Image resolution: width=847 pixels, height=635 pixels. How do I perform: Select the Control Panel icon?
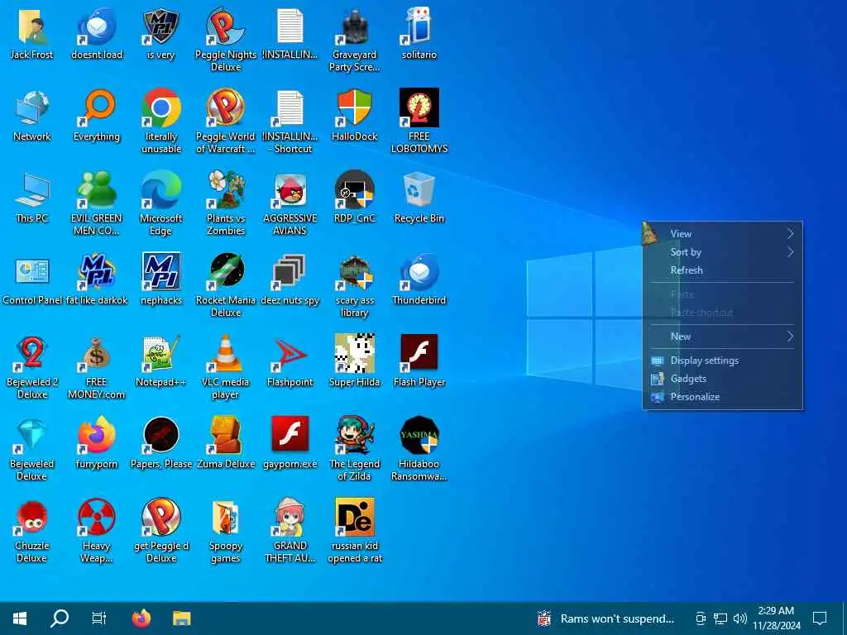coord(32,271)
